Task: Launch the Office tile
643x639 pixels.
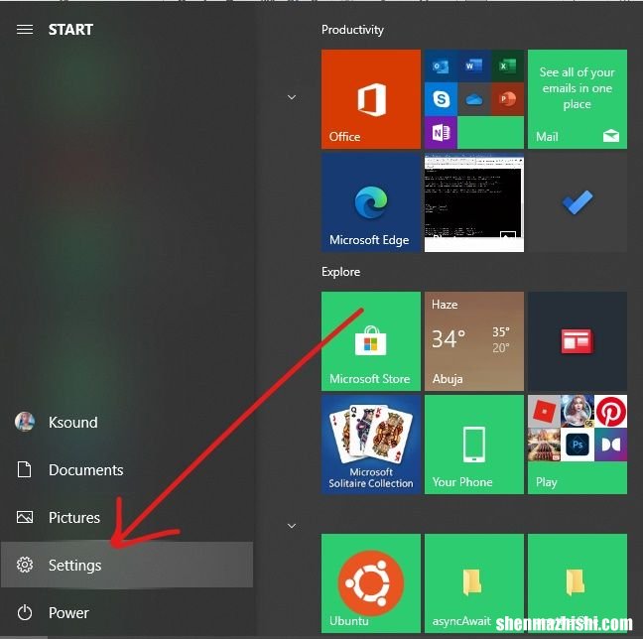Action: tap(371, 99)
